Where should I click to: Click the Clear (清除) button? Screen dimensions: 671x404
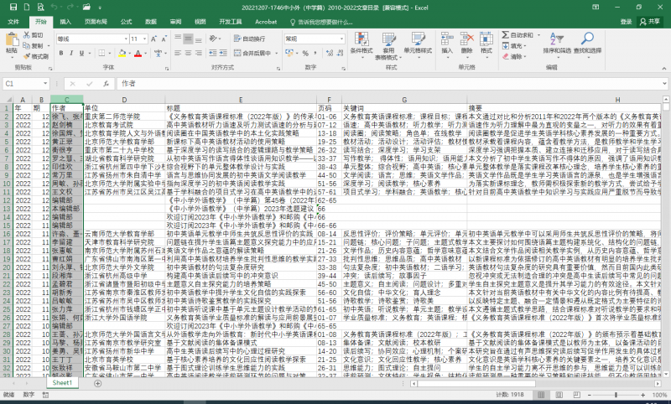[514, 56]
